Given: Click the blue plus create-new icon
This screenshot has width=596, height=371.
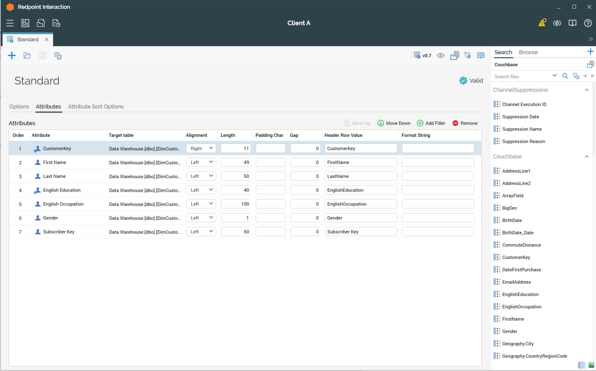Looking at the screenshot, I should point(12,56).
